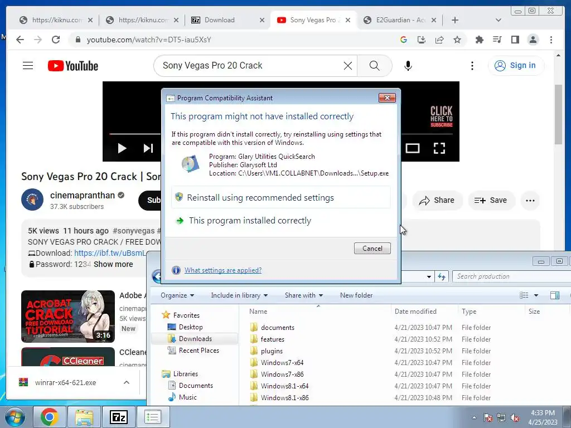The height and width of the screenshot is (428, 571).
Task: Expand Explorer address bar dropdown arrow
Action: 429,276
